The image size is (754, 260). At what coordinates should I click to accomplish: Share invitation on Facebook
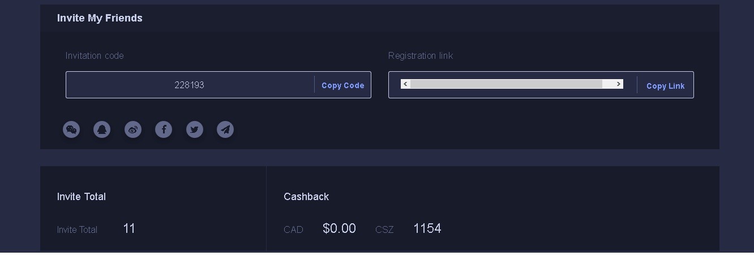(164, 130)
